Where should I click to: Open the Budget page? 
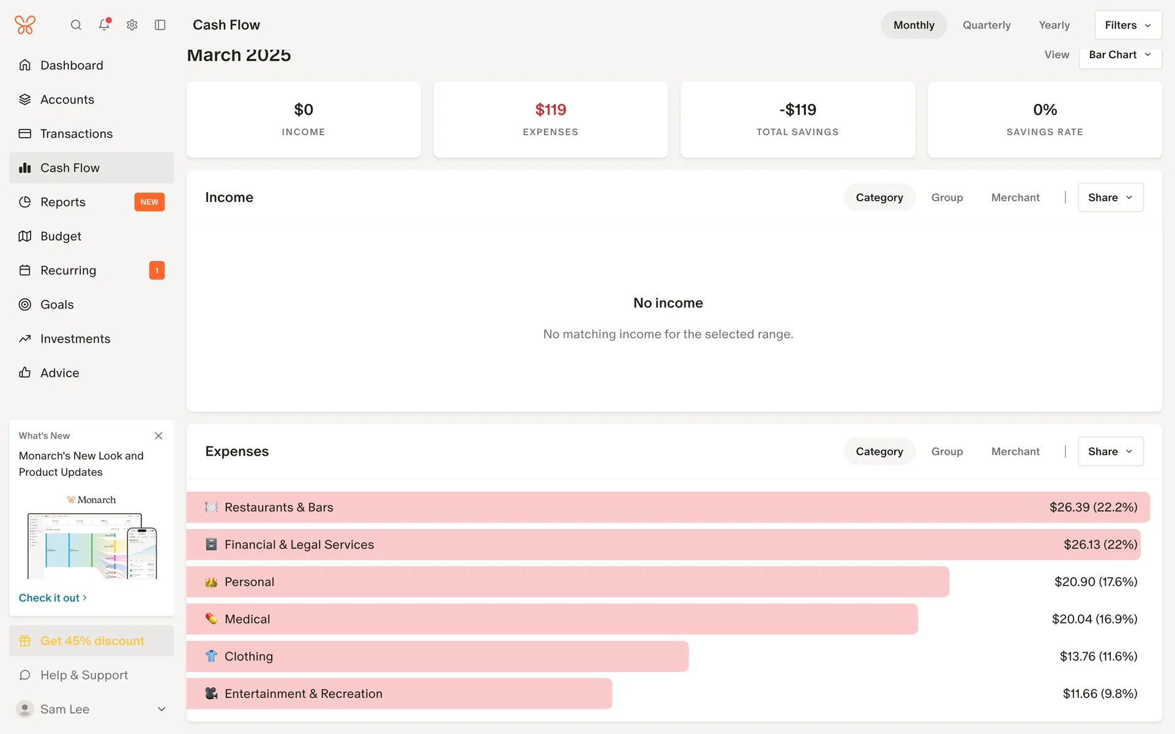[x=61, y=236]
